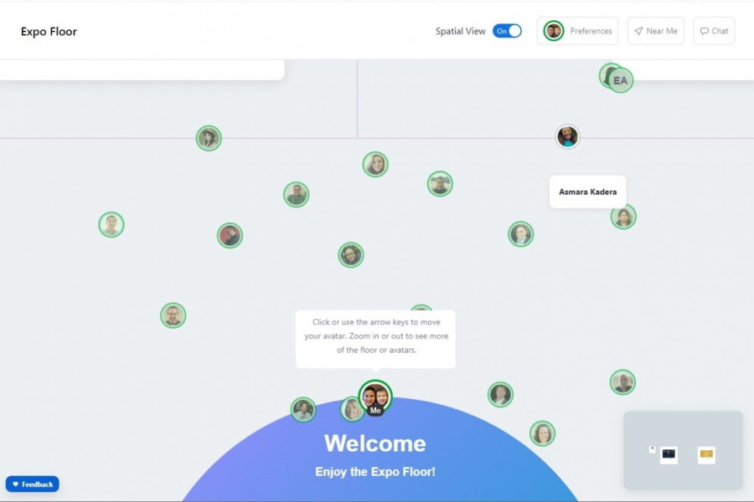This screenshot has height=502, width=754.
Task: Select the hat-wearing woman avatar on divider line
Action: (x=209, y=138)
